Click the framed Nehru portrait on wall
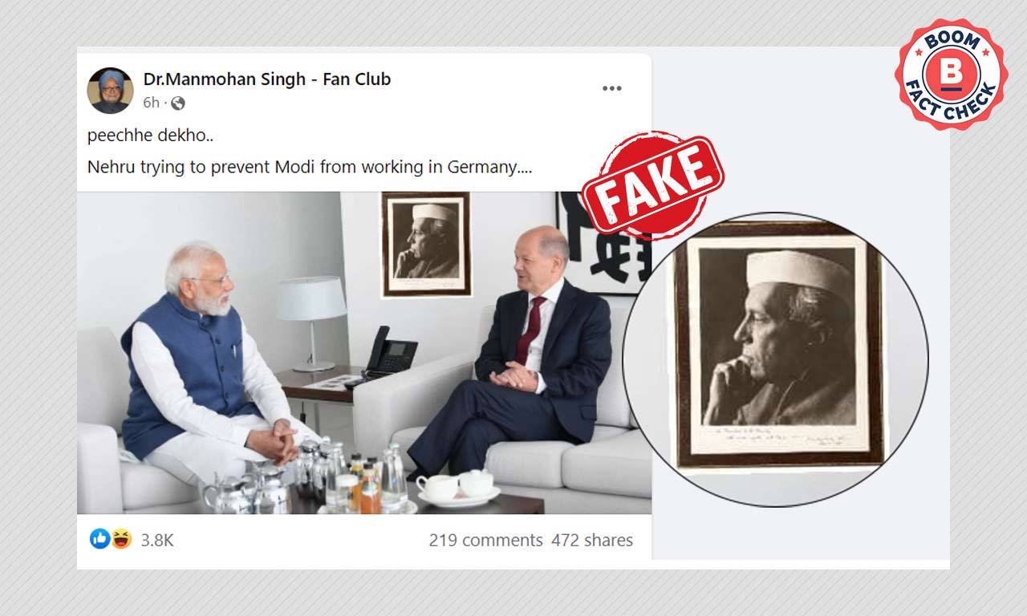1027x616 pixels. click(426, 244)
